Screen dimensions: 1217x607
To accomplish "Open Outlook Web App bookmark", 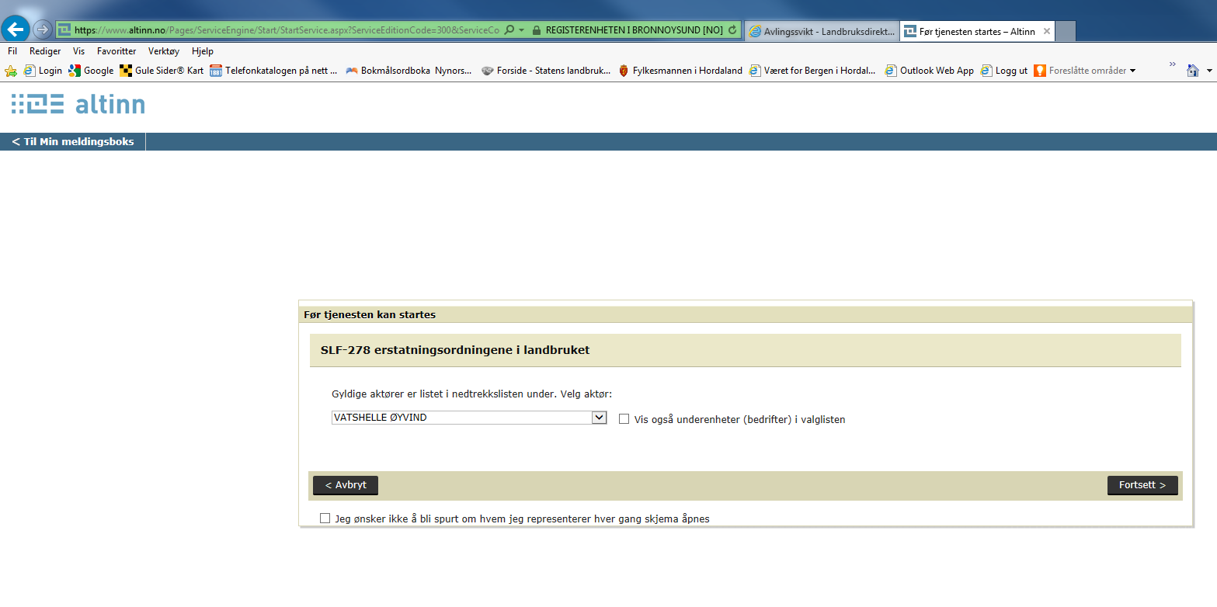I will coord(929,71).
